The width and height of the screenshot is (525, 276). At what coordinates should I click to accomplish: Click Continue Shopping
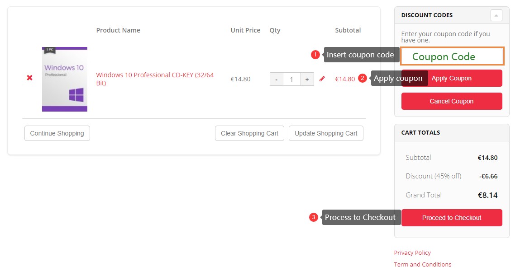pos(57,133)
